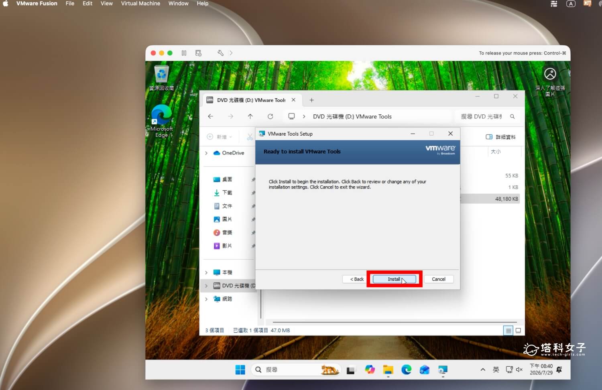Click Install in VMware Tools Setup
The height and width of the screenshot is (390, 602).
394,279
